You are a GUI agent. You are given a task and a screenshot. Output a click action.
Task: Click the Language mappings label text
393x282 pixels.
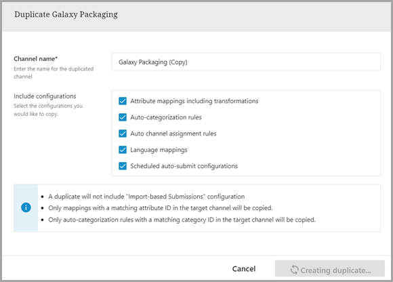[x=159, y=150]
